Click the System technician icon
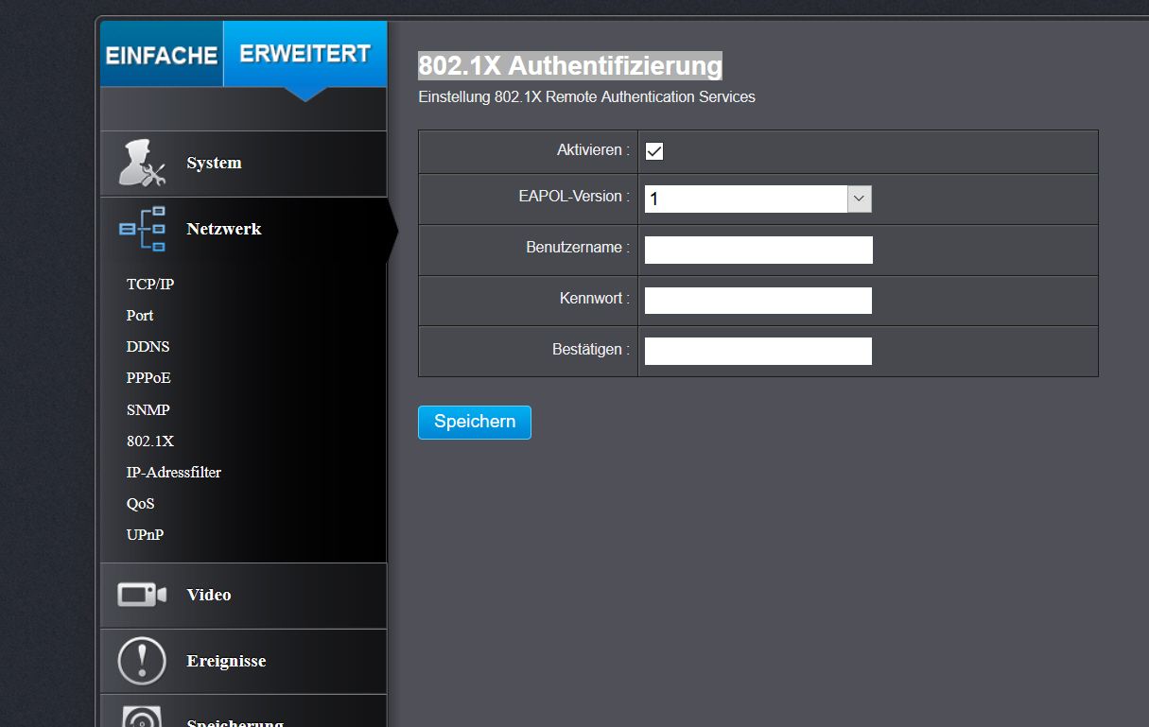Image resolution: width=1149 pixels, height=727 pixels. pos(142,163)
